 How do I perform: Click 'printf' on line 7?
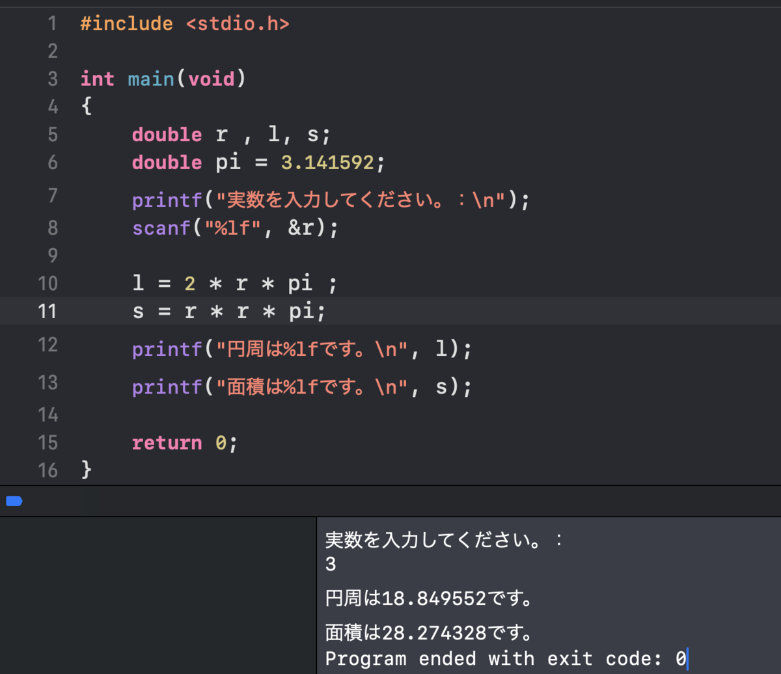click(x=167, y=201)
